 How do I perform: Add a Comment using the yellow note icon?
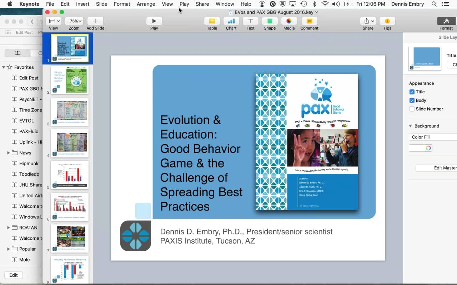click(309, 21)
